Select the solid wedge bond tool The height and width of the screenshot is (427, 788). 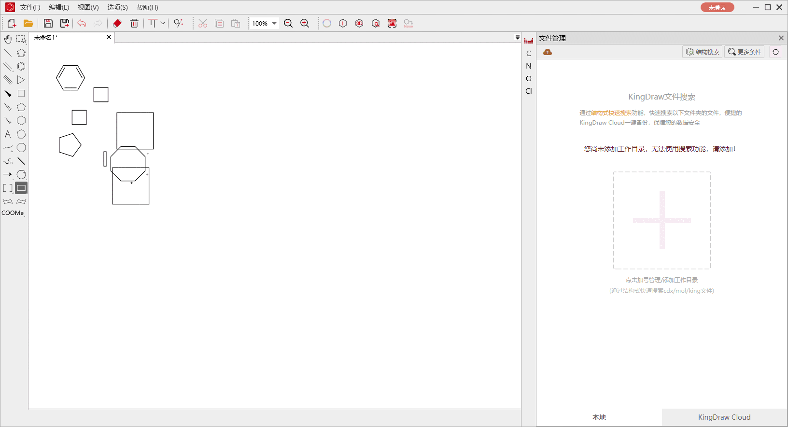click(x=8, y=94)
